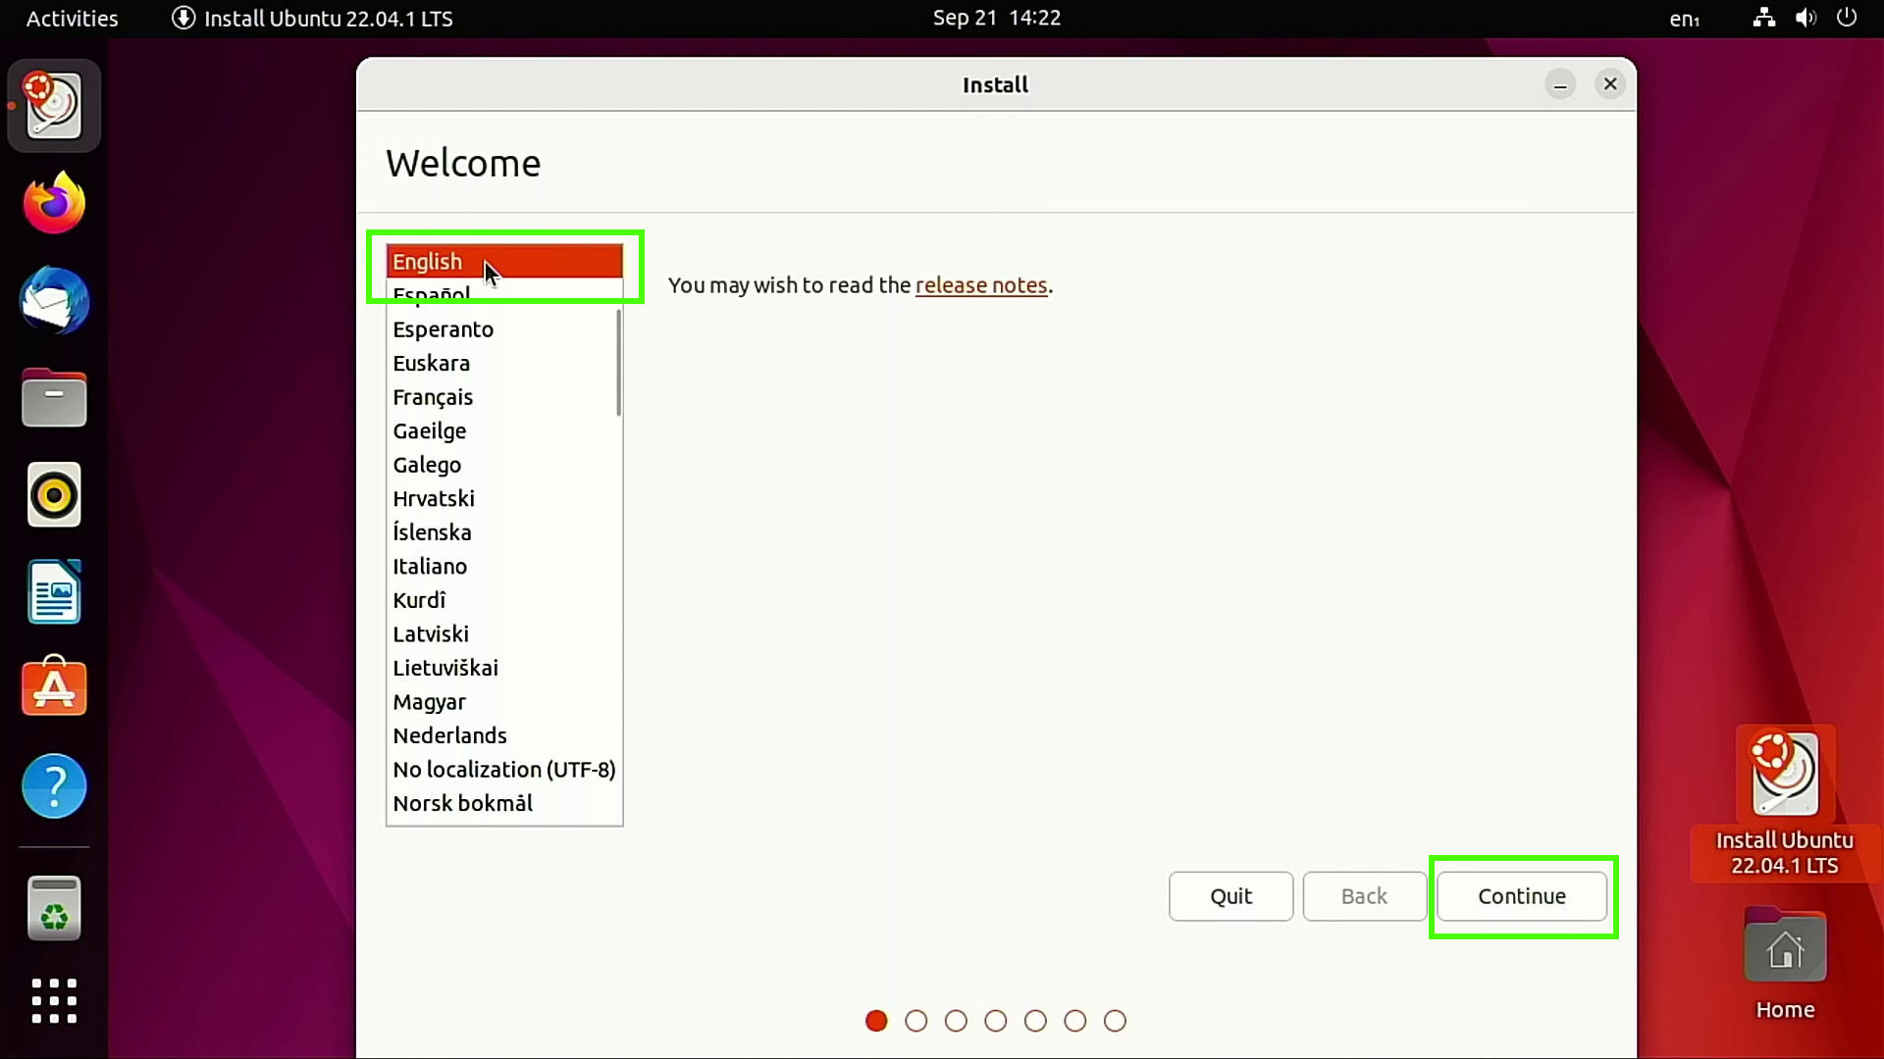
Task: Click the network status icon in top bar
Action: click(x=1764, y=18)
